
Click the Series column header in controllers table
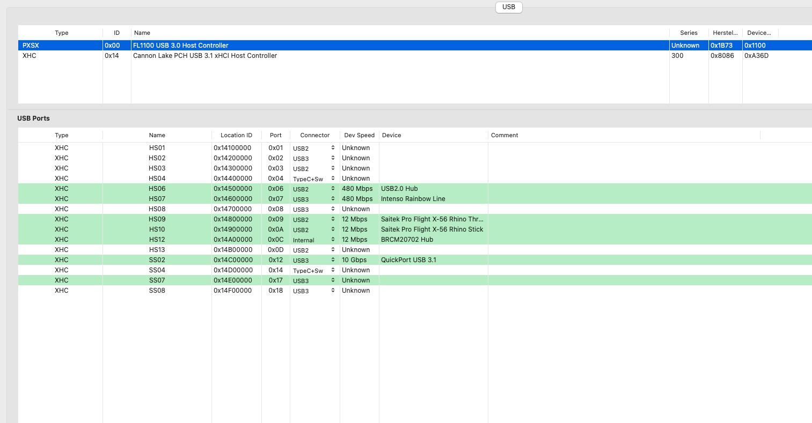[689, 33]
